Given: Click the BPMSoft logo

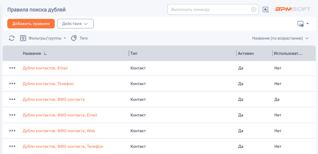Looking at the screenshot, I should coord(293,9).
